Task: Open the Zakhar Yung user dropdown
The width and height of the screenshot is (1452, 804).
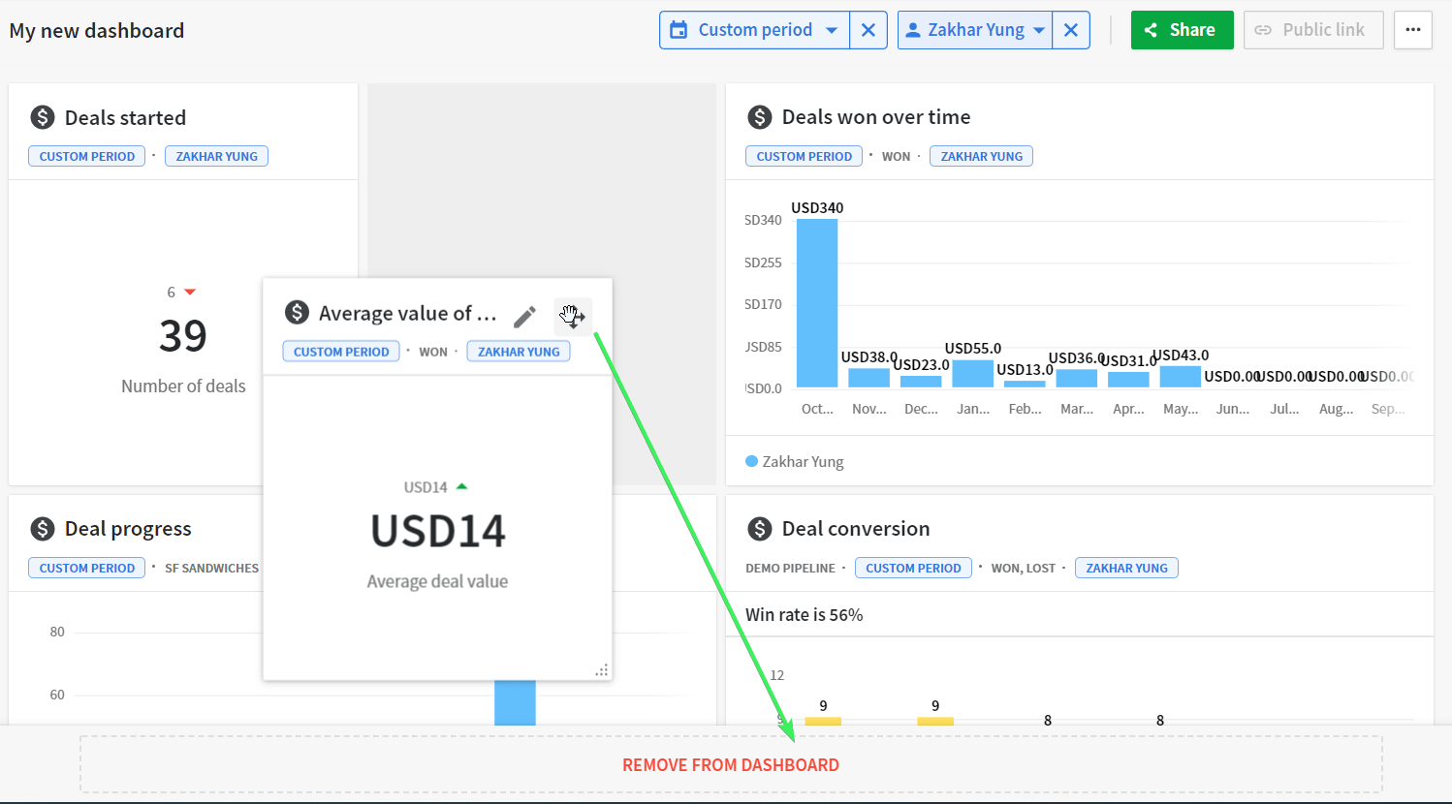Action: 975,30
